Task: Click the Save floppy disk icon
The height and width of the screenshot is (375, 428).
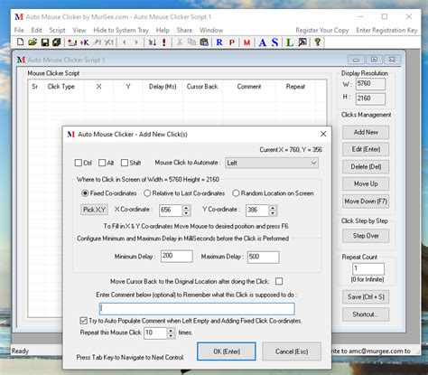Action: coord(45,42)
